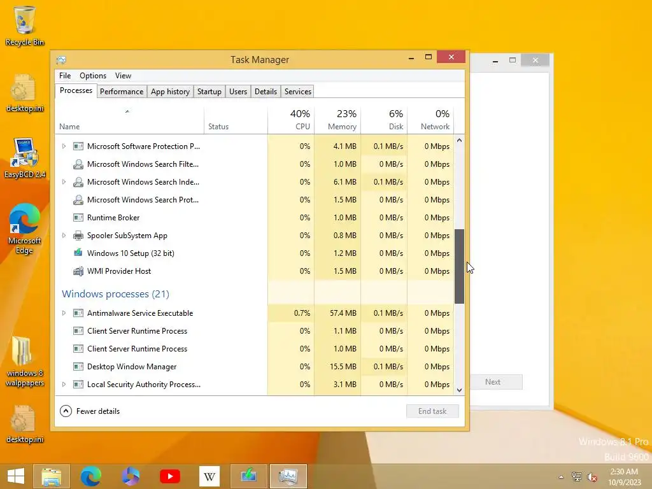Click the Spooler SubSystem App printer icon
This screenshot has height=489, width=652.
pyautogui.click(x=78, y=236)
